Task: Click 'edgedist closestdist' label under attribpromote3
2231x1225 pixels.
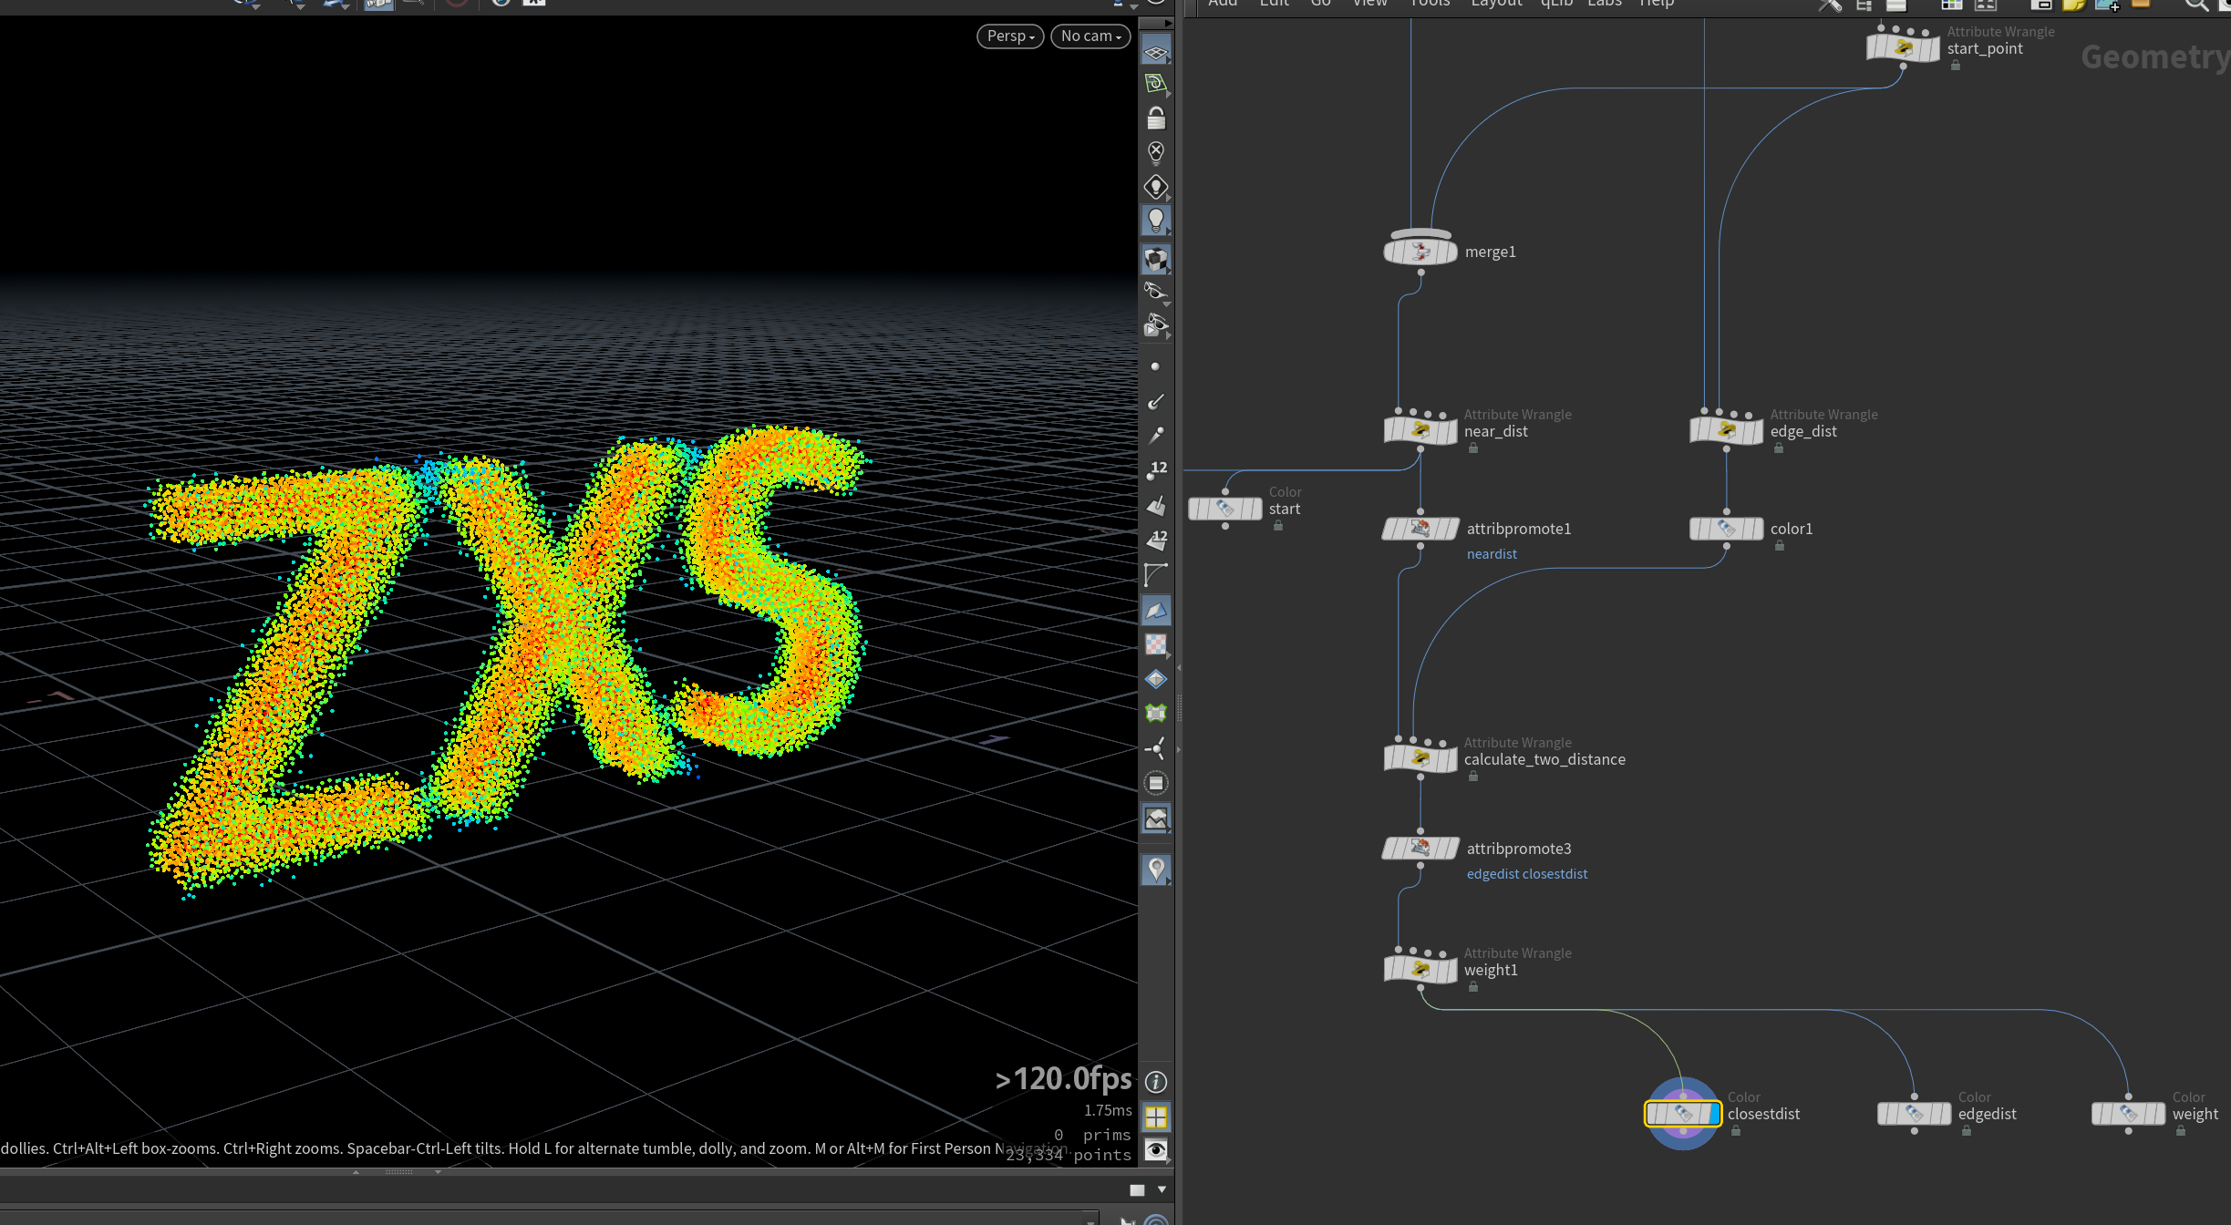Action: [x=1527, y=874]
